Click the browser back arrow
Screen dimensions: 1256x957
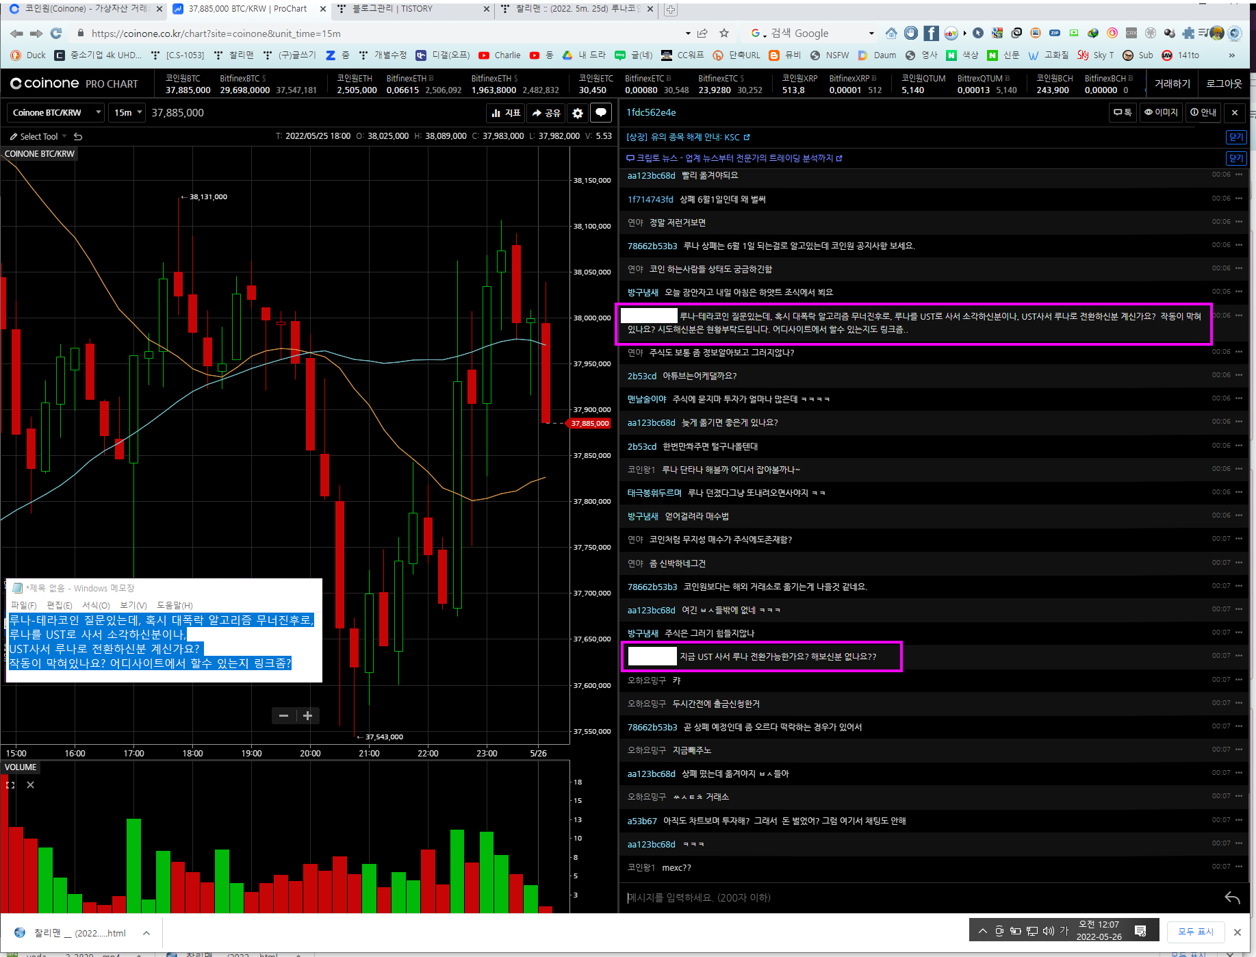(16, 33)
